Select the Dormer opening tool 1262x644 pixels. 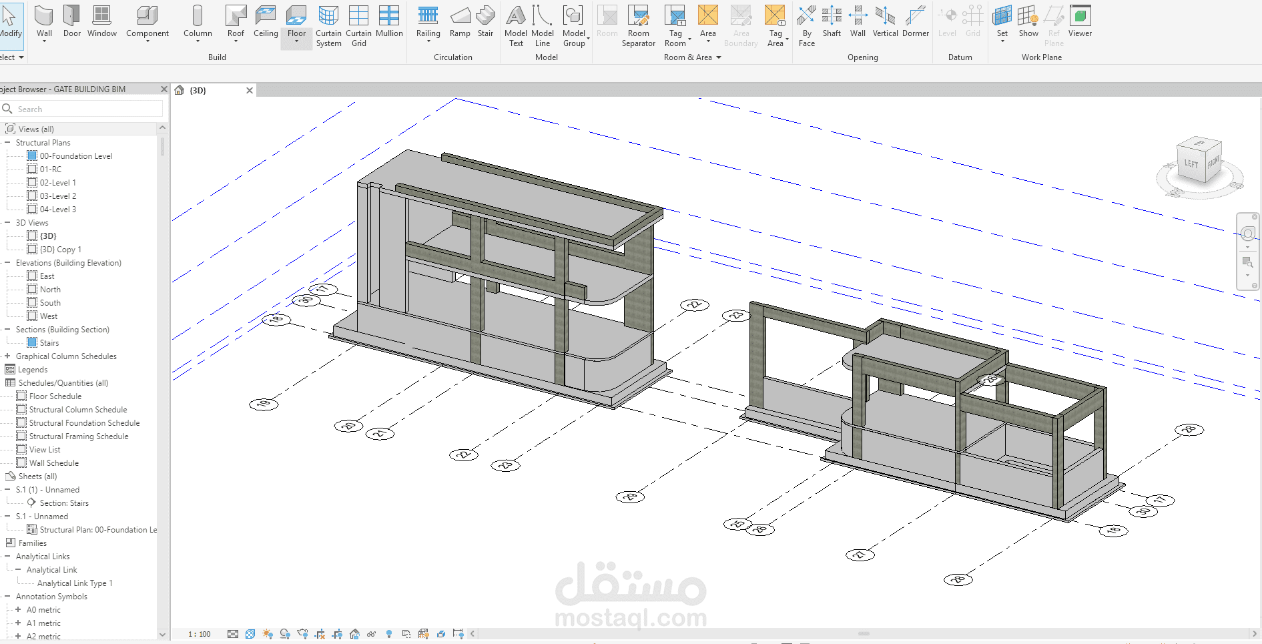916,21
